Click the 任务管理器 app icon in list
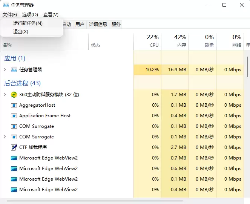 pos(14,70)
